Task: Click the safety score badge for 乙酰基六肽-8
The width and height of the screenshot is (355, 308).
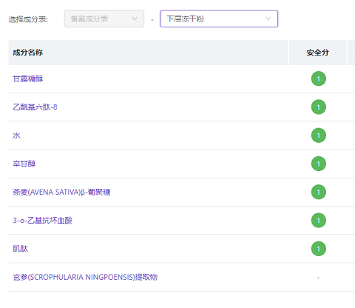Action: (x=319, y=107)
